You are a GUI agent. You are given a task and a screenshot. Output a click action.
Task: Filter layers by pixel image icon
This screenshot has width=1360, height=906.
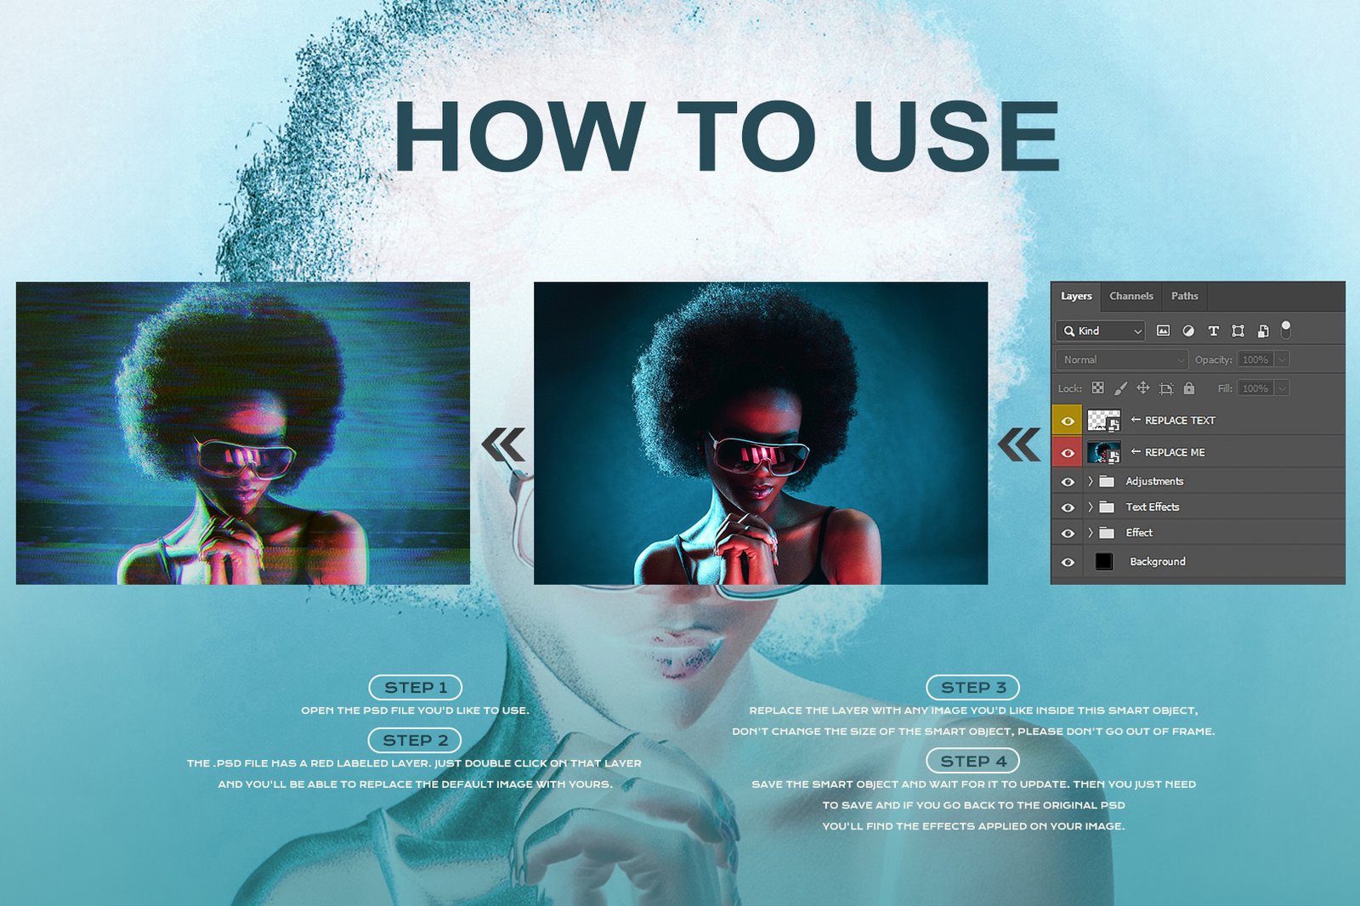1163,331
